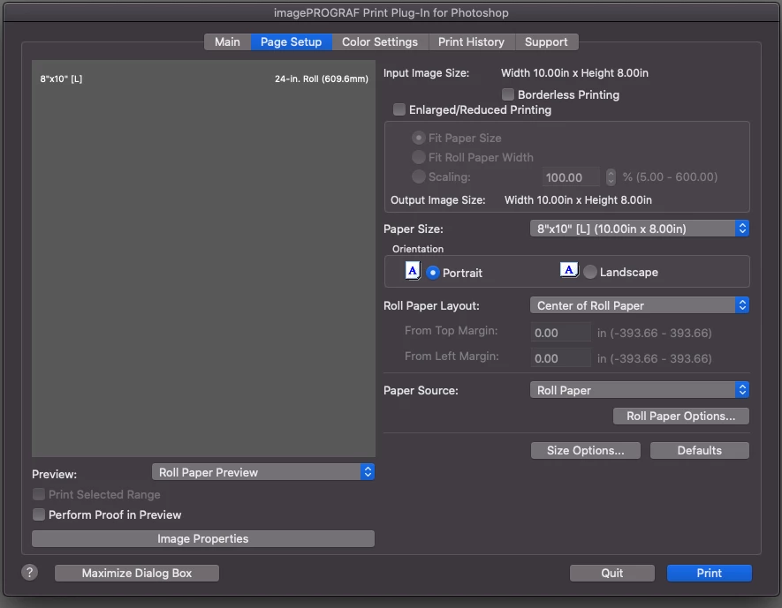This screenshot has width=782, height=608.
Task: Choose Portrait orientation radio button
Action: 432,273
